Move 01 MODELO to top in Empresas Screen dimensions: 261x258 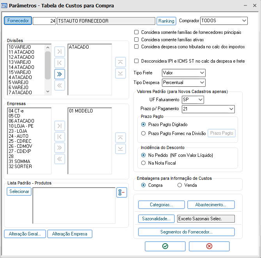coord(120,138)
